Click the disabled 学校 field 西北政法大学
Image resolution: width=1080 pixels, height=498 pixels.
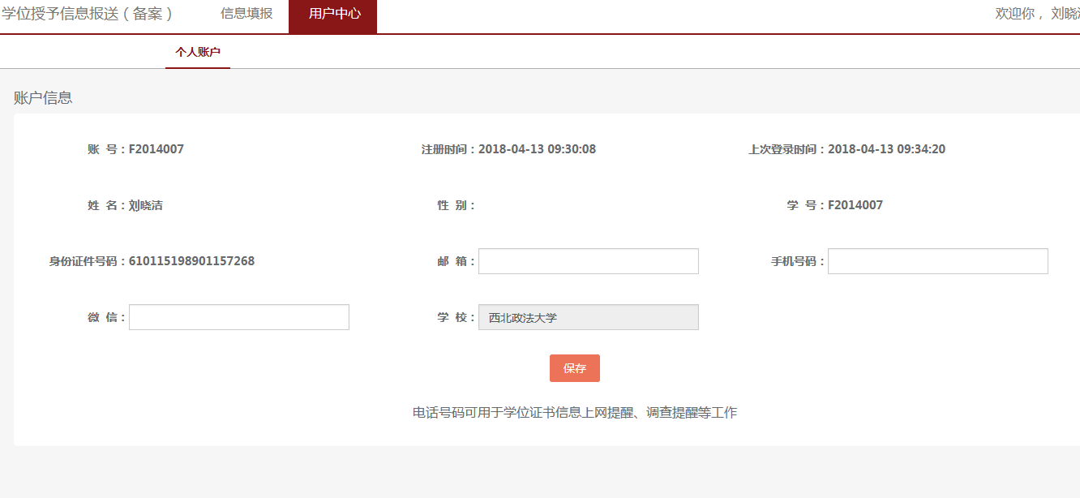pos(589,317)
